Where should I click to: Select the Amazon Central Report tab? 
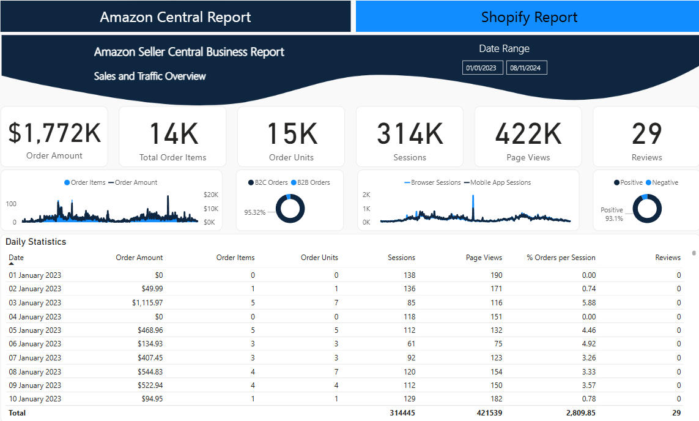(x=175, y=17)
